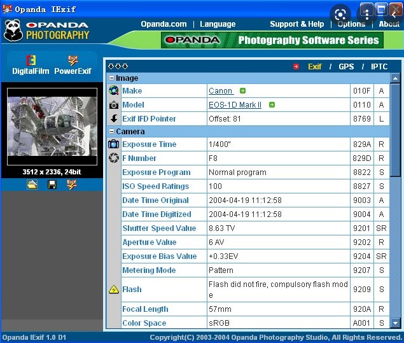Switch to the IPTC tab

(379, 67)
